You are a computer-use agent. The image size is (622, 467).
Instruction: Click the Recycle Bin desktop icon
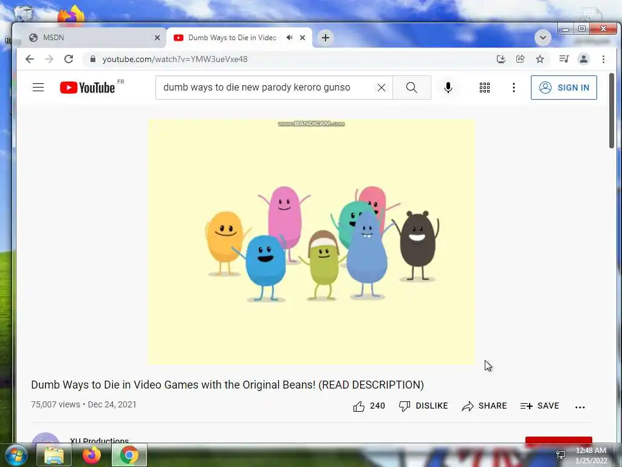(23, 14)
